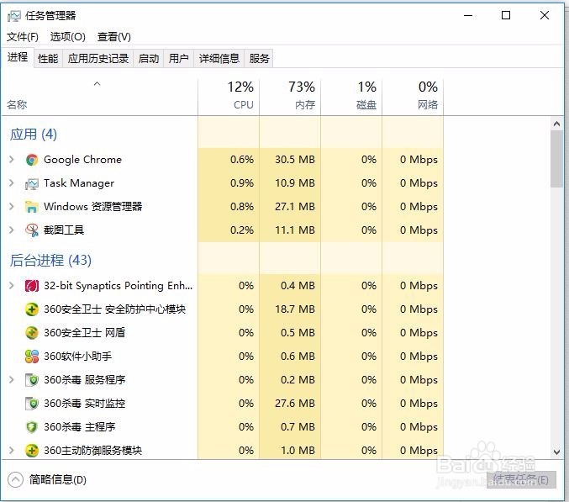The image size is (569, 502).
Task: Click the Google Chrome process icon
Action: pos(32,160)
